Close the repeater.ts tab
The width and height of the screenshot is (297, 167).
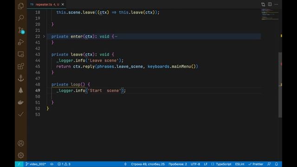pyautogui.click(x=63, y=4)
